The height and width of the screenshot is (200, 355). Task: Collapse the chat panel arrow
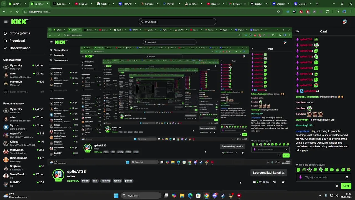pos(298,31)
